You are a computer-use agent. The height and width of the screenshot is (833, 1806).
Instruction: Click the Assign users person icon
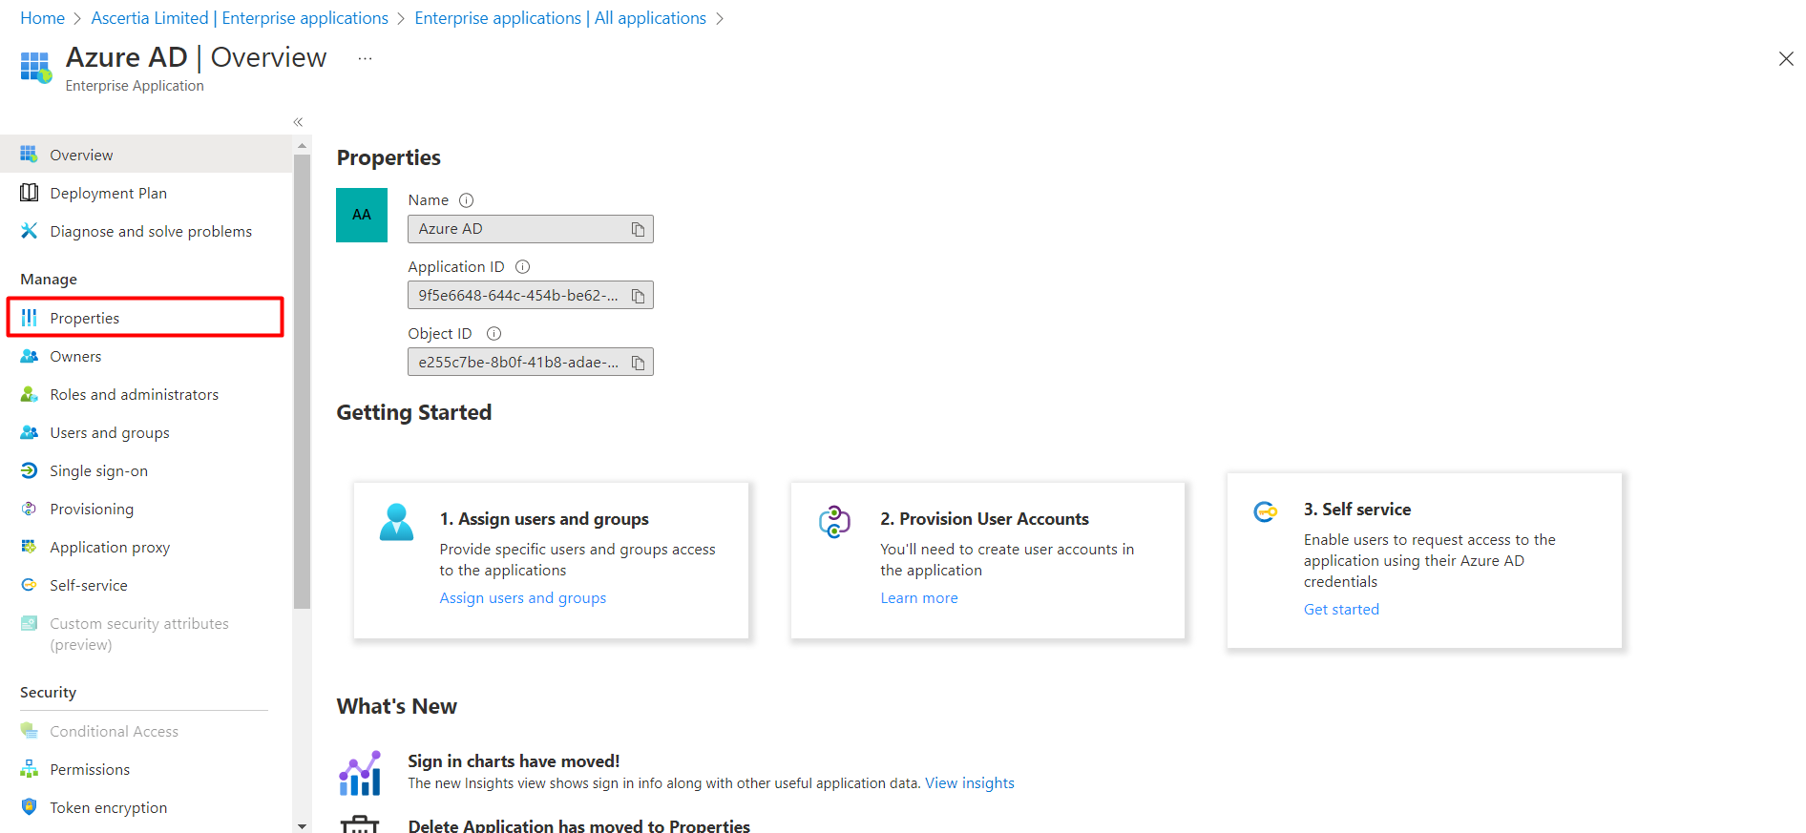(x=397, y=523)
